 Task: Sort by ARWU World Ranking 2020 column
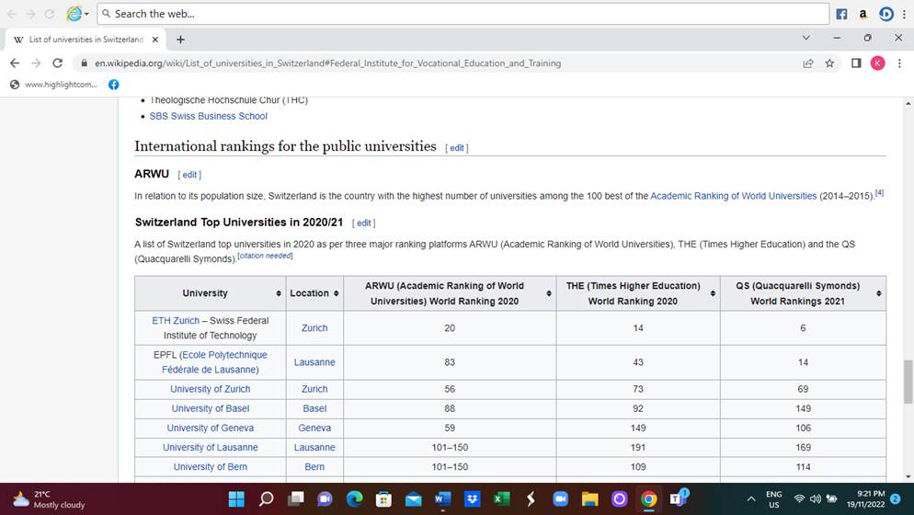point(549,293)
